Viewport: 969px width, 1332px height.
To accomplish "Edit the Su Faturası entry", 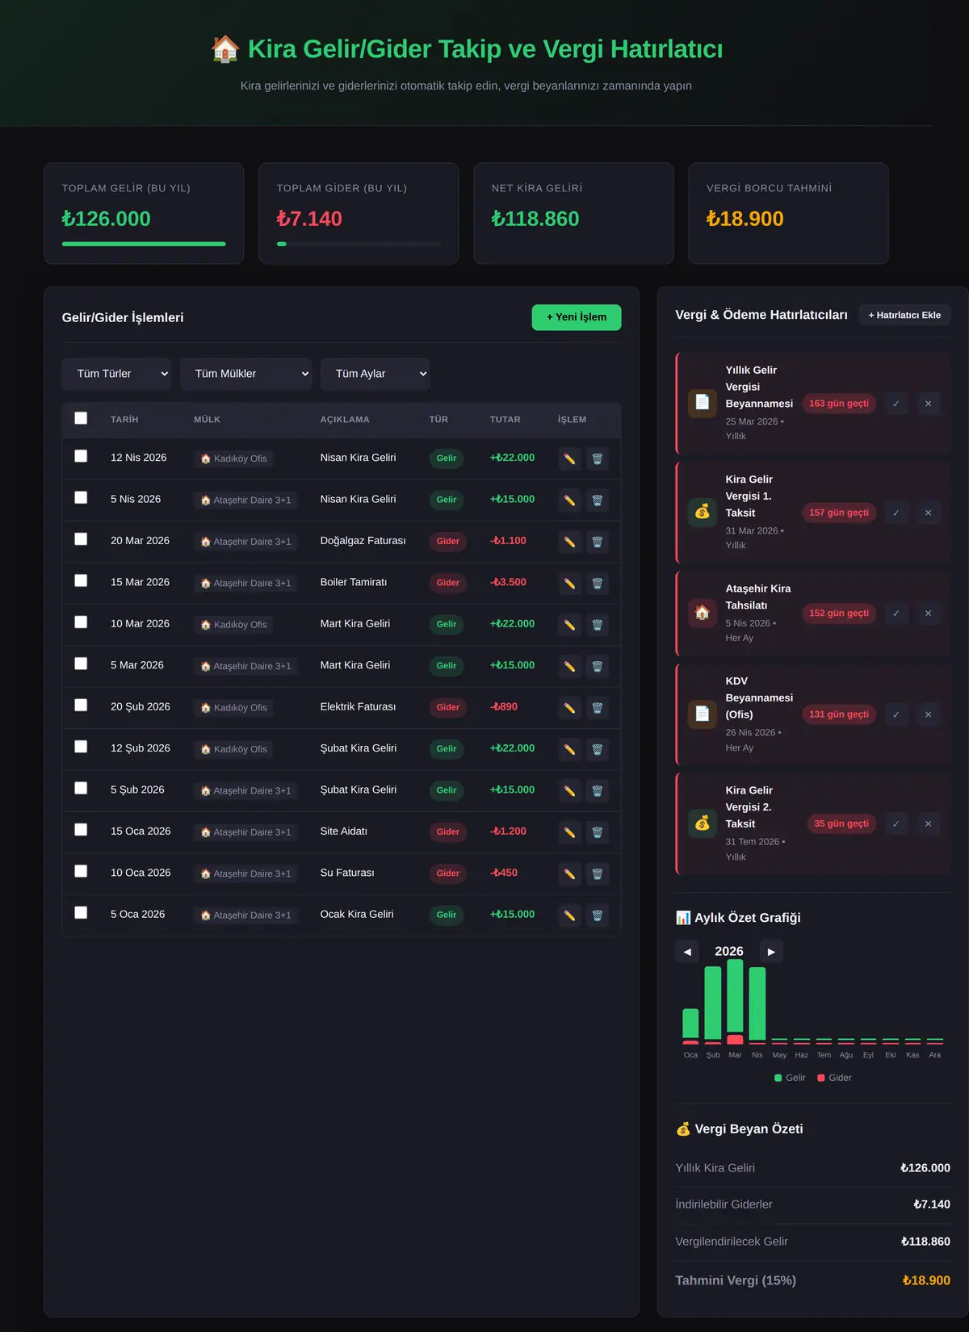I will [569, 873].
